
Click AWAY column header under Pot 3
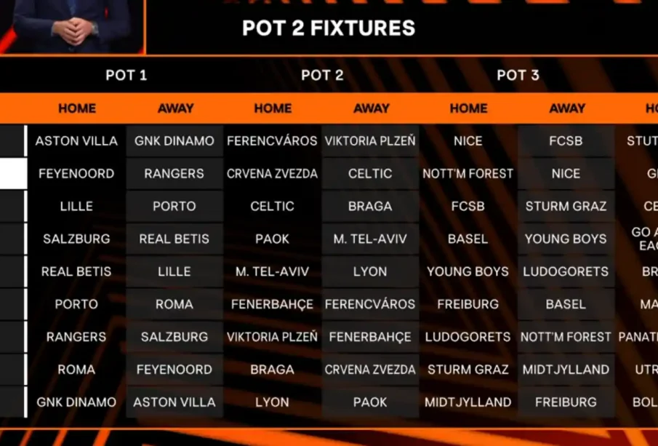click(x=566, y=108)
